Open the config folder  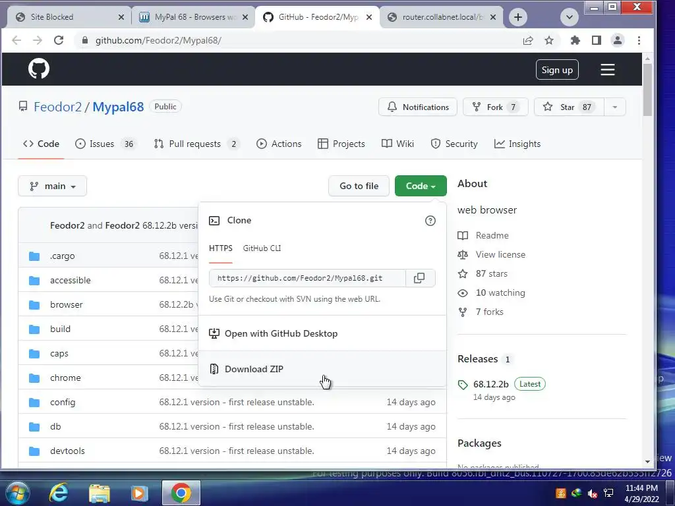(63, 403)
